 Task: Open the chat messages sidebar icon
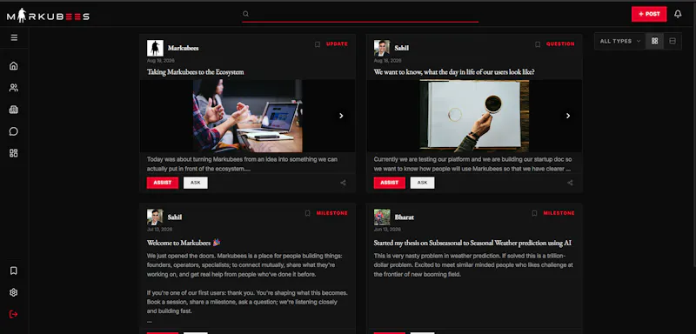[x=14, y=131]
